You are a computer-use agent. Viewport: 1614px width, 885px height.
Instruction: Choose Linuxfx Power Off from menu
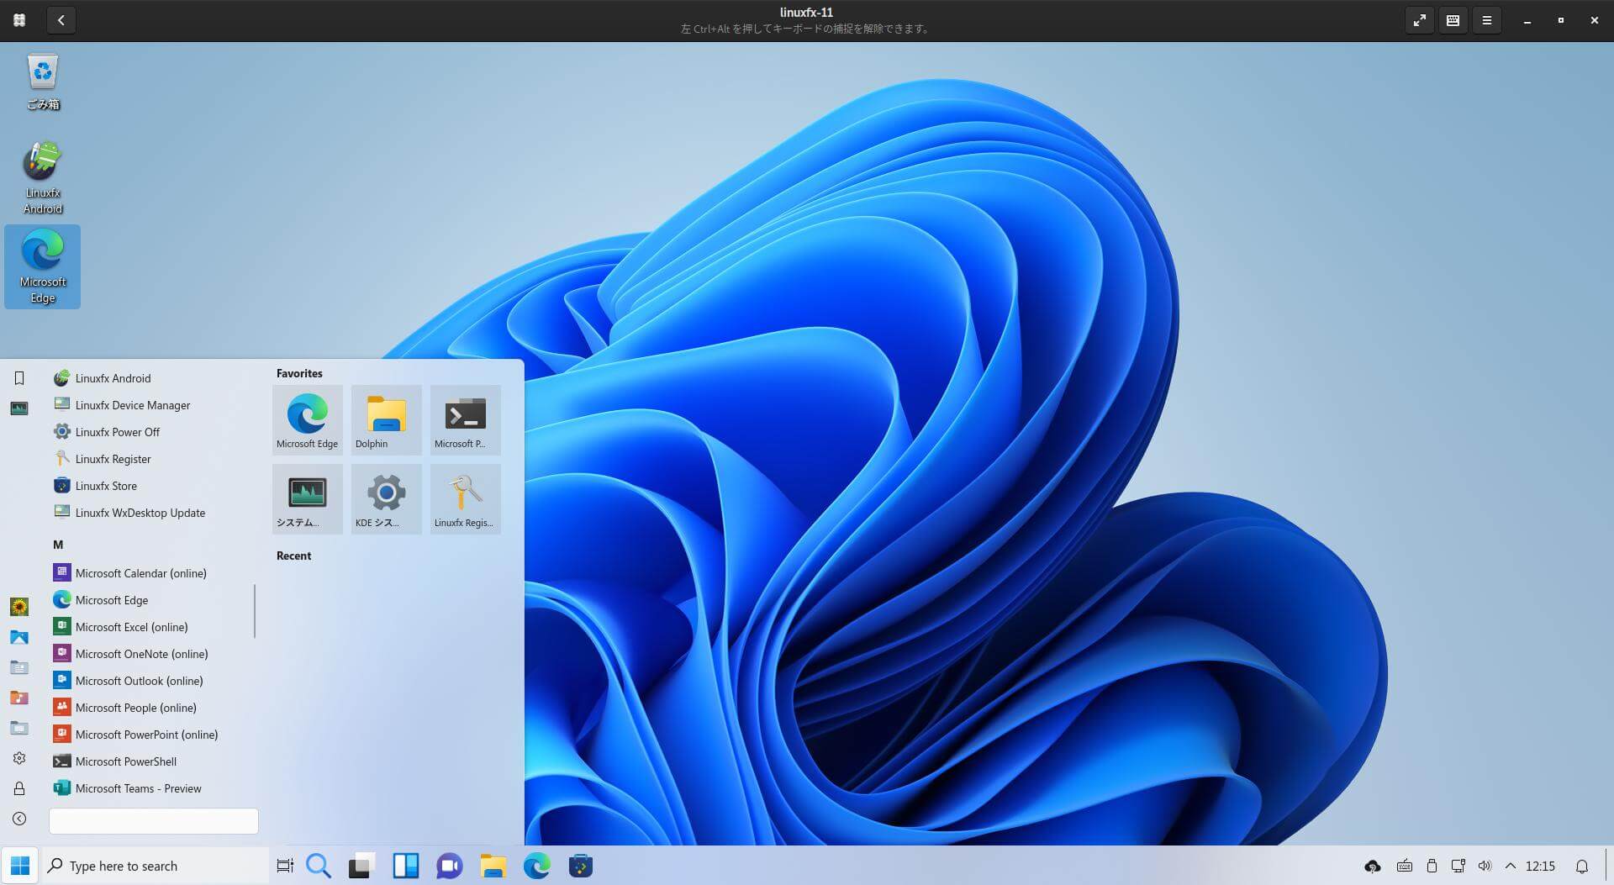(117, 432)
